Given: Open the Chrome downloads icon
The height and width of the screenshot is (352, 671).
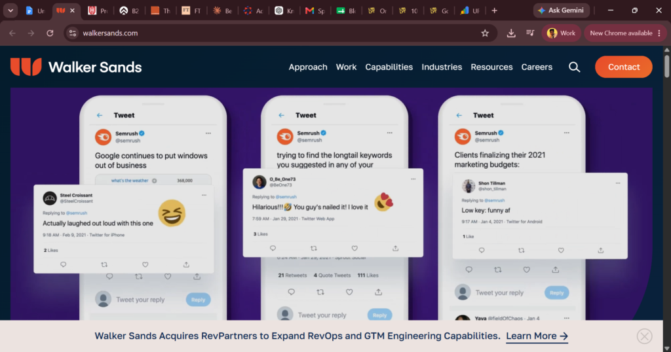Looking at the screenshot, I should 511,33.
